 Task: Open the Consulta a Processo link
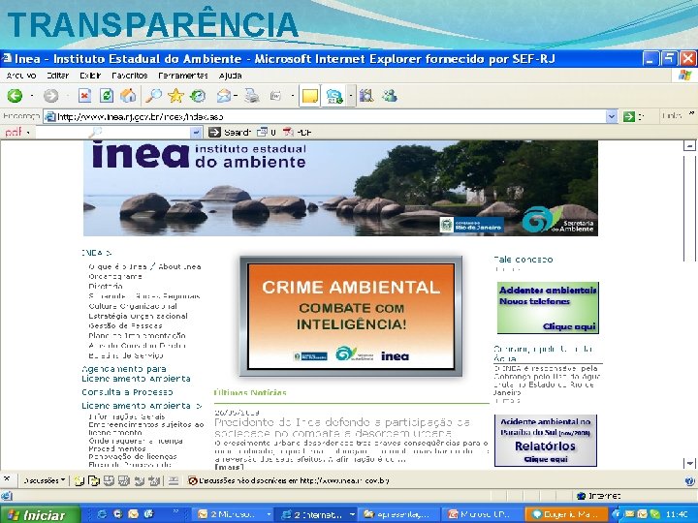pyautogui.click(x=127, y=392)
